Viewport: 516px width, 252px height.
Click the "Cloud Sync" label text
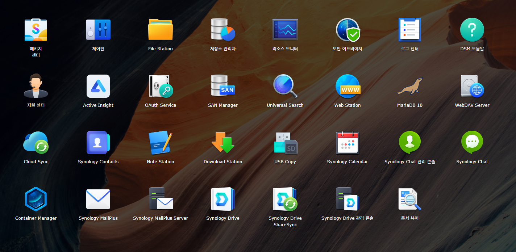36,162
